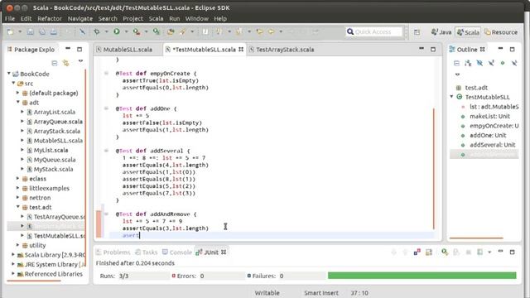Open the Problems tab

[113, 252]
